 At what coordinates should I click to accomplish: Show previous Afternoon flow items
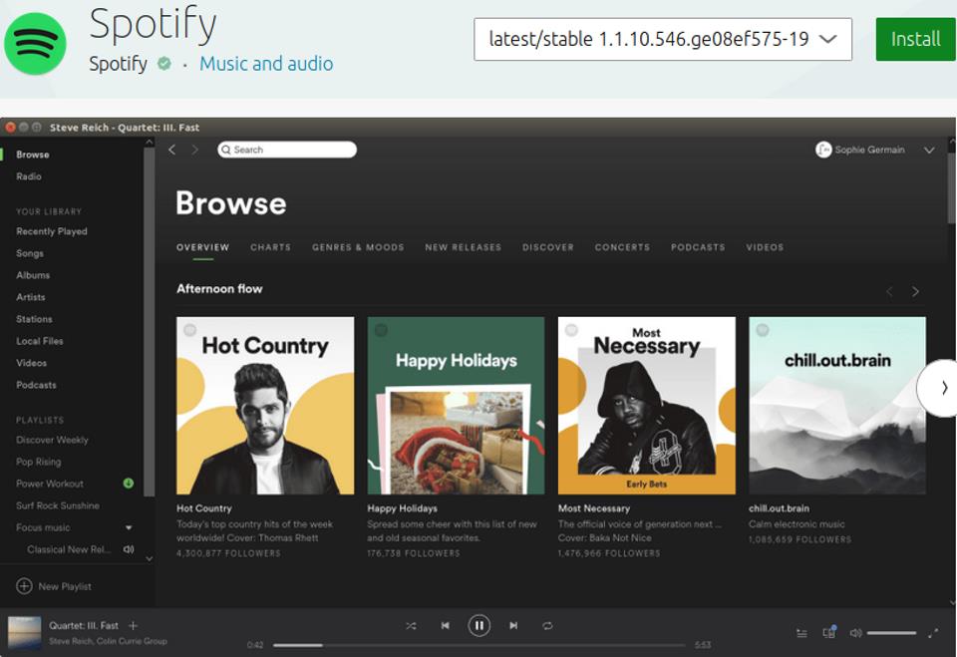coord(889,291)
